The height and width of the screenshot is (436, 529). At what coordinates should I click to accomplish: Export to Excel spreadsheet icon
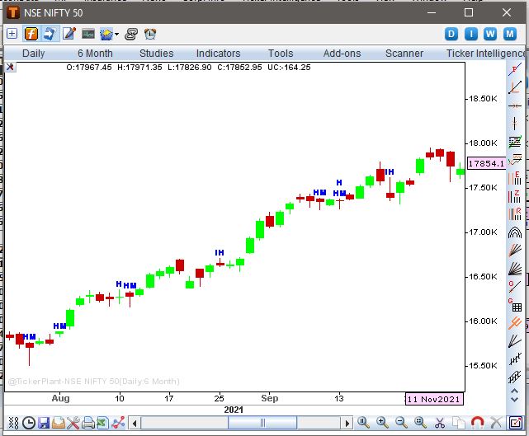click(103, 423)
